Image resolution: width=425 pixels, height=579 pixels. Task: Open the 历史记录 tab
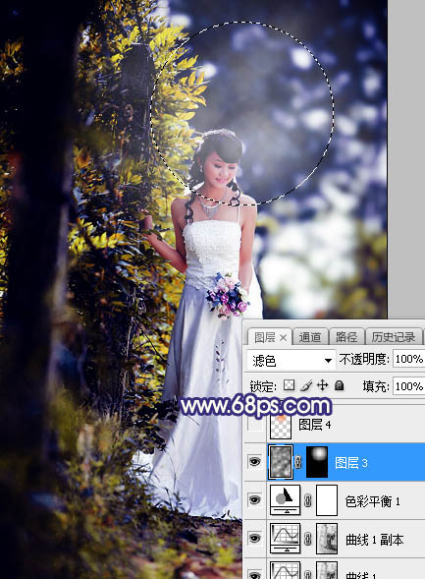pyautogui.click(x=393, y=337)
